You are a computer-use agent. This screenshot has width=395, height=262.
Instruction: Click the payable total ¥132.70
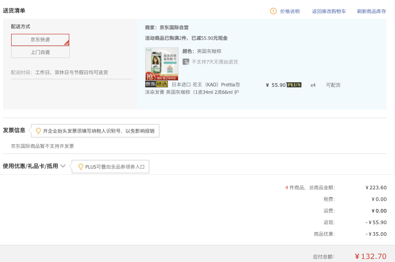pos(371,256)
